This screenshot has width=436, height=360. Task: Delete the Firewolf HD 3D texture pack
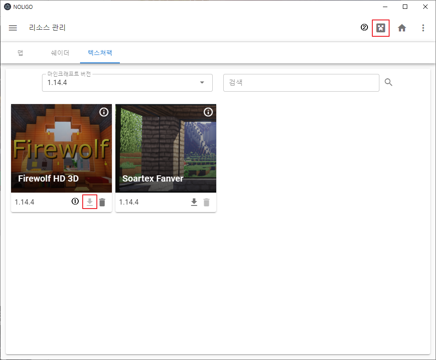102,202
